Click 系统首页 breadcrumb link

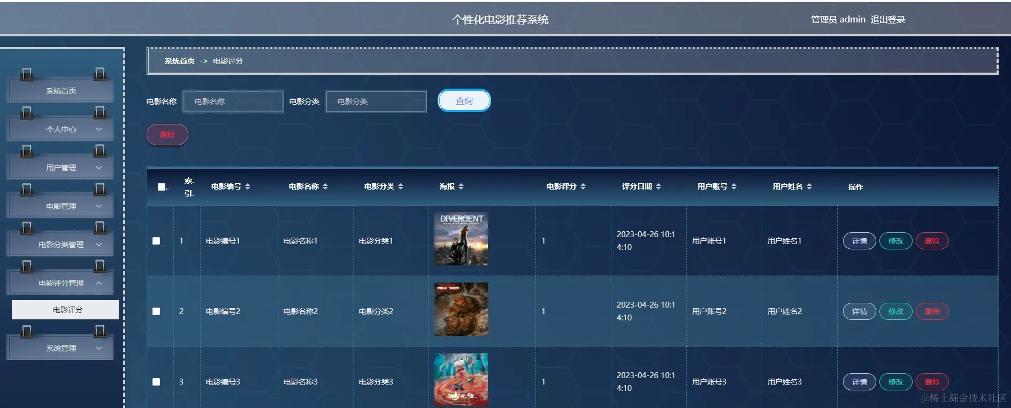[x=180, y=61]
